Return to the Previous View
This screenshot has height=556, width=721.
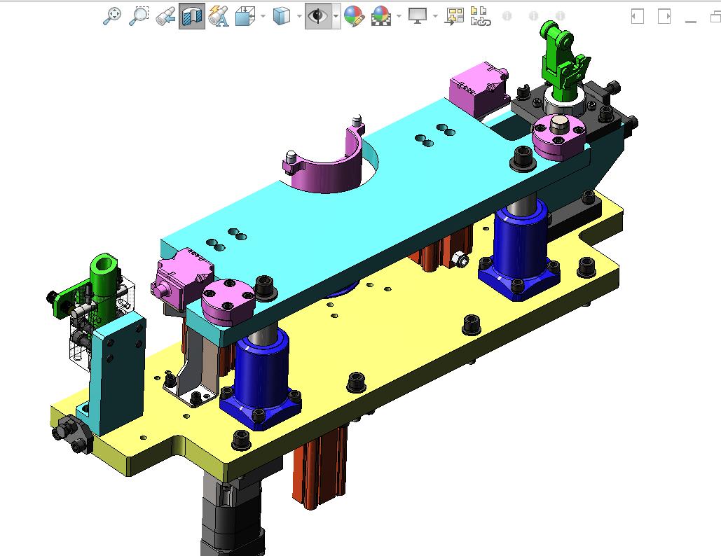point(165,17)
